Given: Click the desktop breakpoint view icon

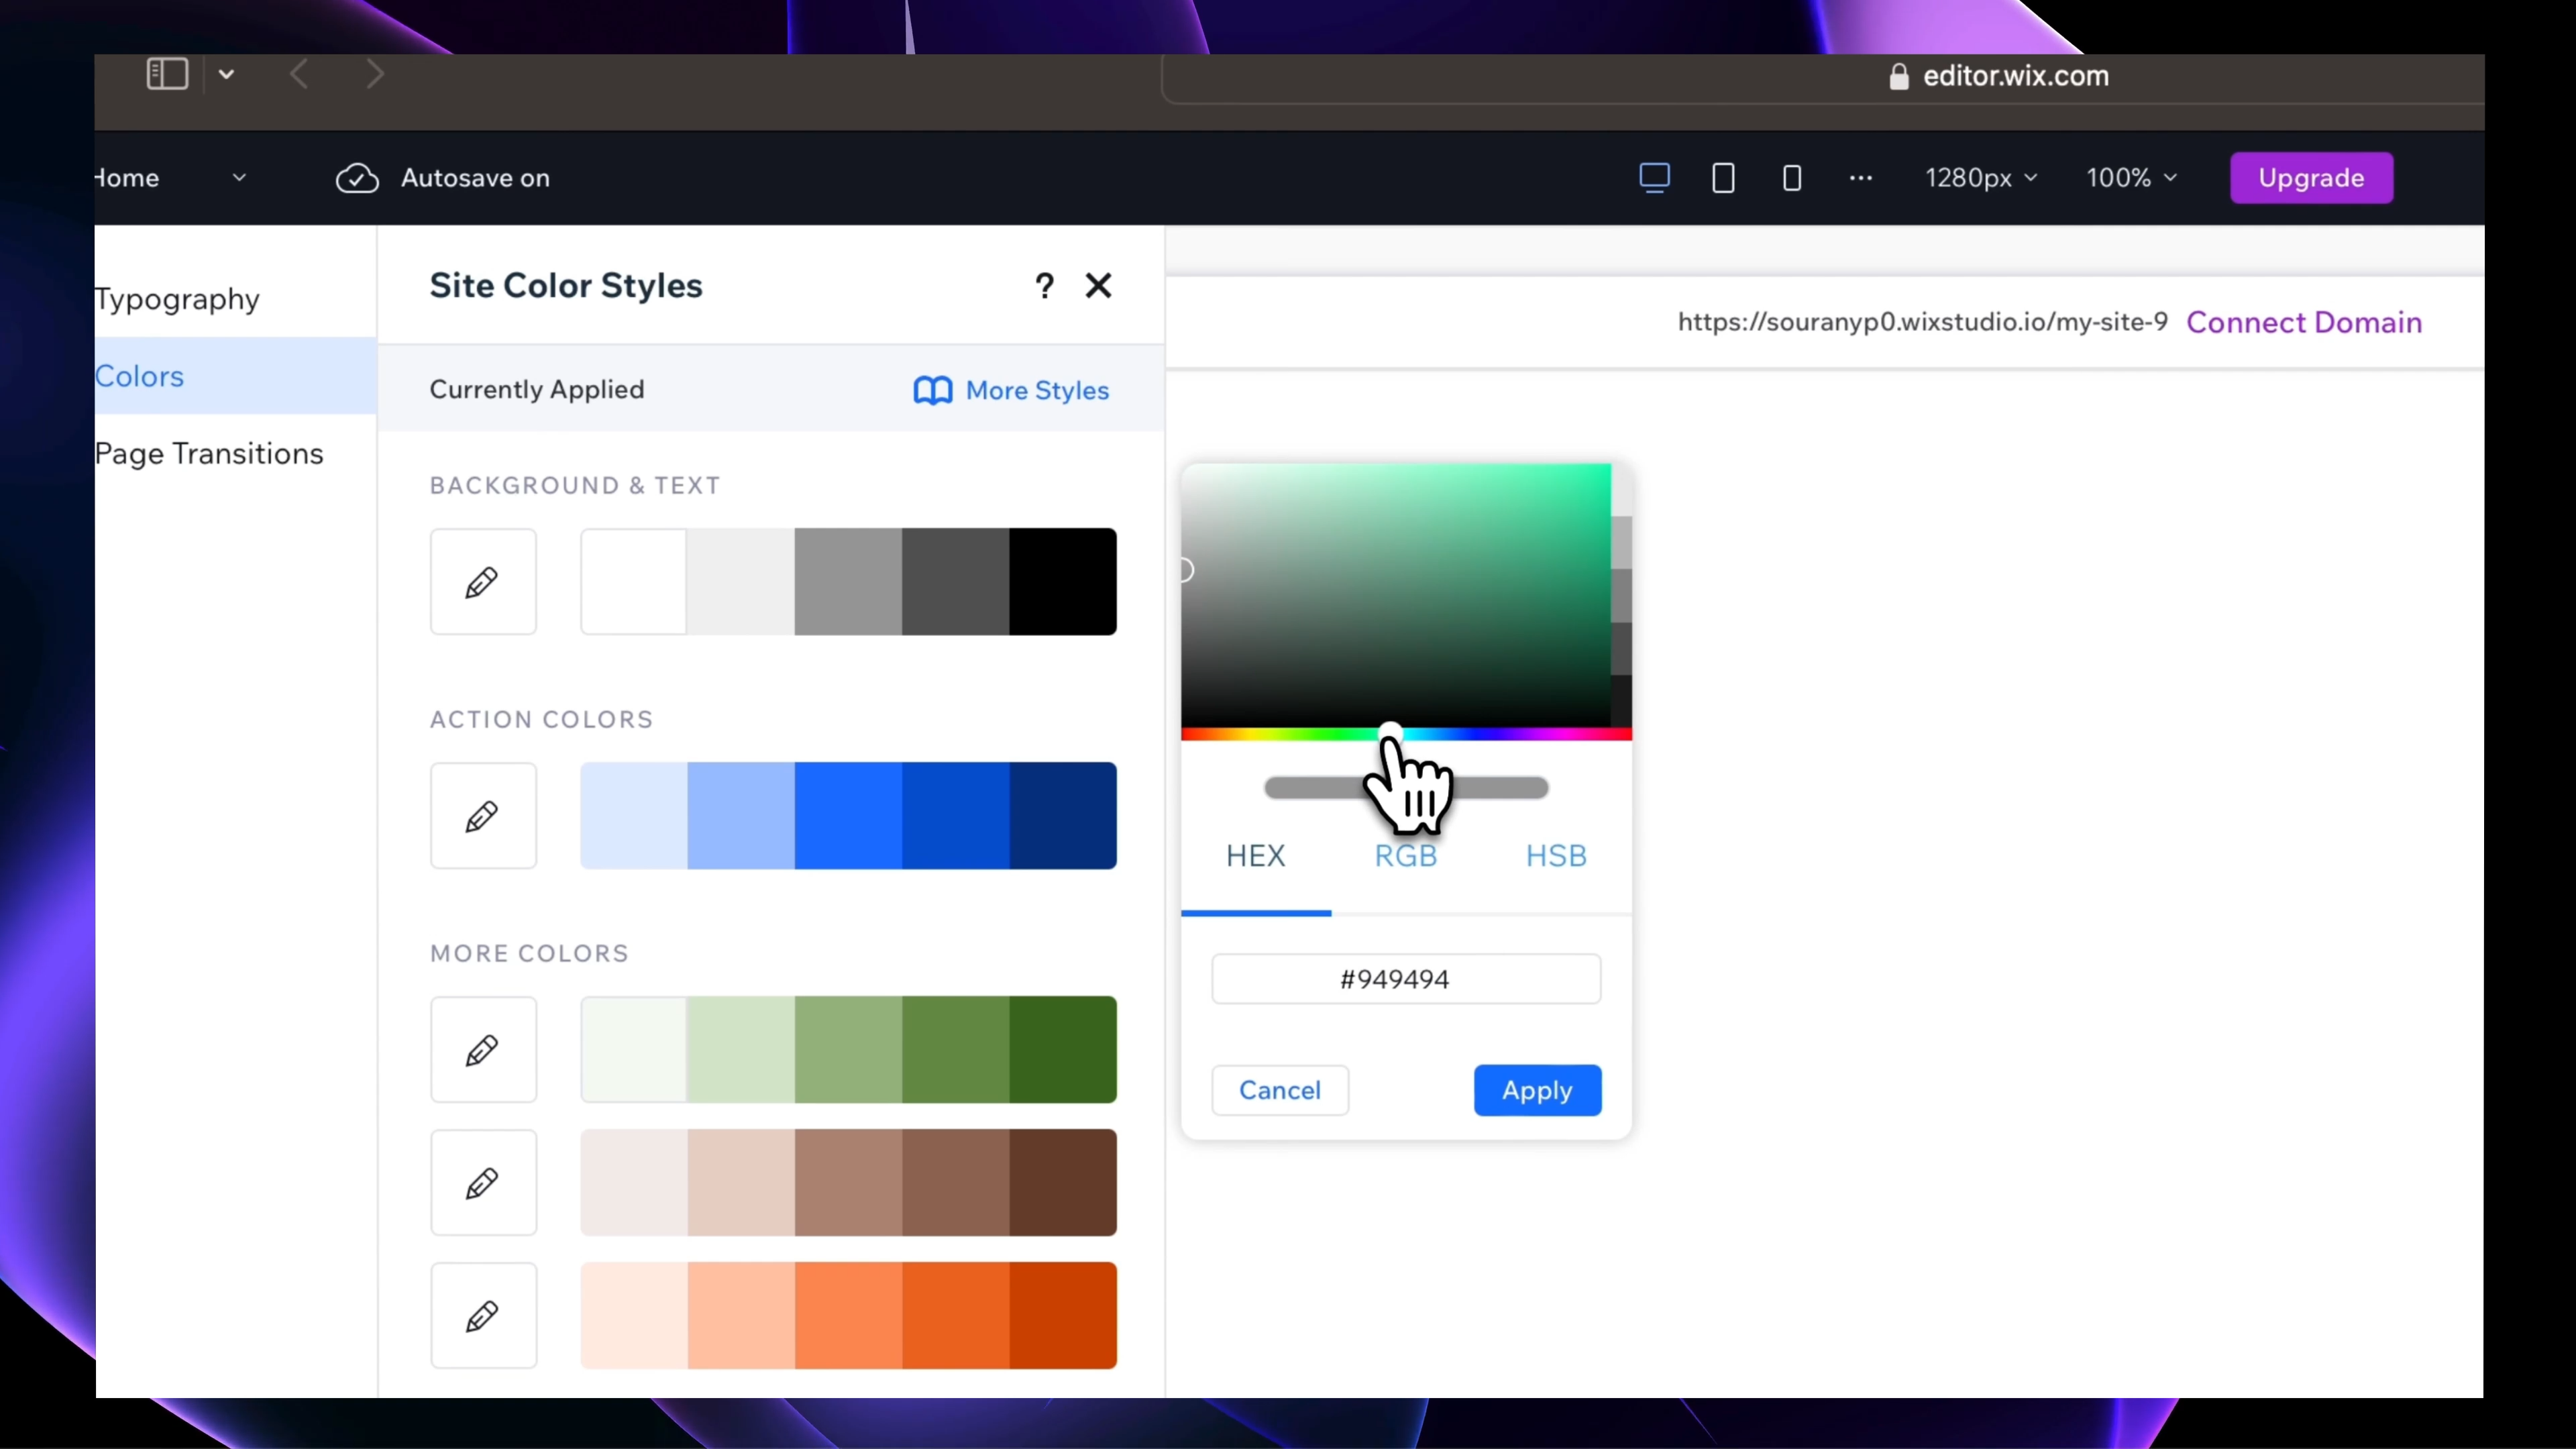Looking at the screenshot, I should (1654, 178).
